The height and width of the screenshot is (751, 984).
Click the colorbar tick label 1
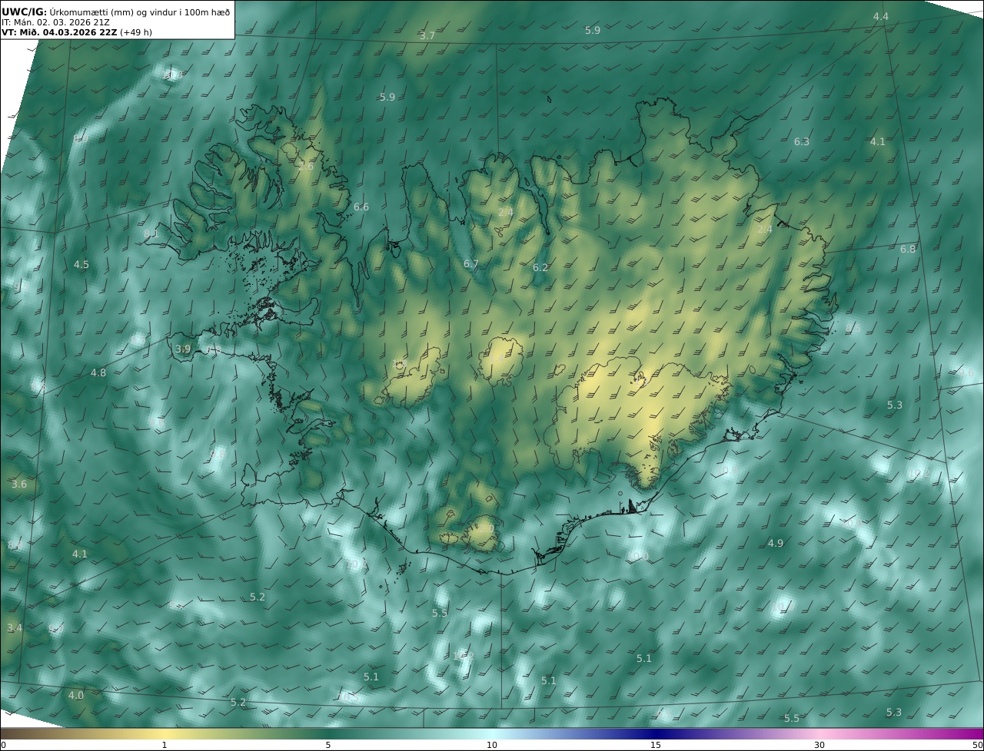164,745
